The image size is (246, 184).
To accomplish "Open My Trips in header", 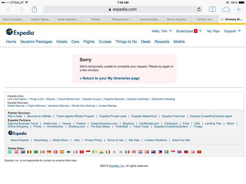I will point(213,31).
